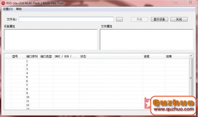Click the 显示设备 button
The height and width of the screenshot is (117, 198).
[x=159, y=19]
